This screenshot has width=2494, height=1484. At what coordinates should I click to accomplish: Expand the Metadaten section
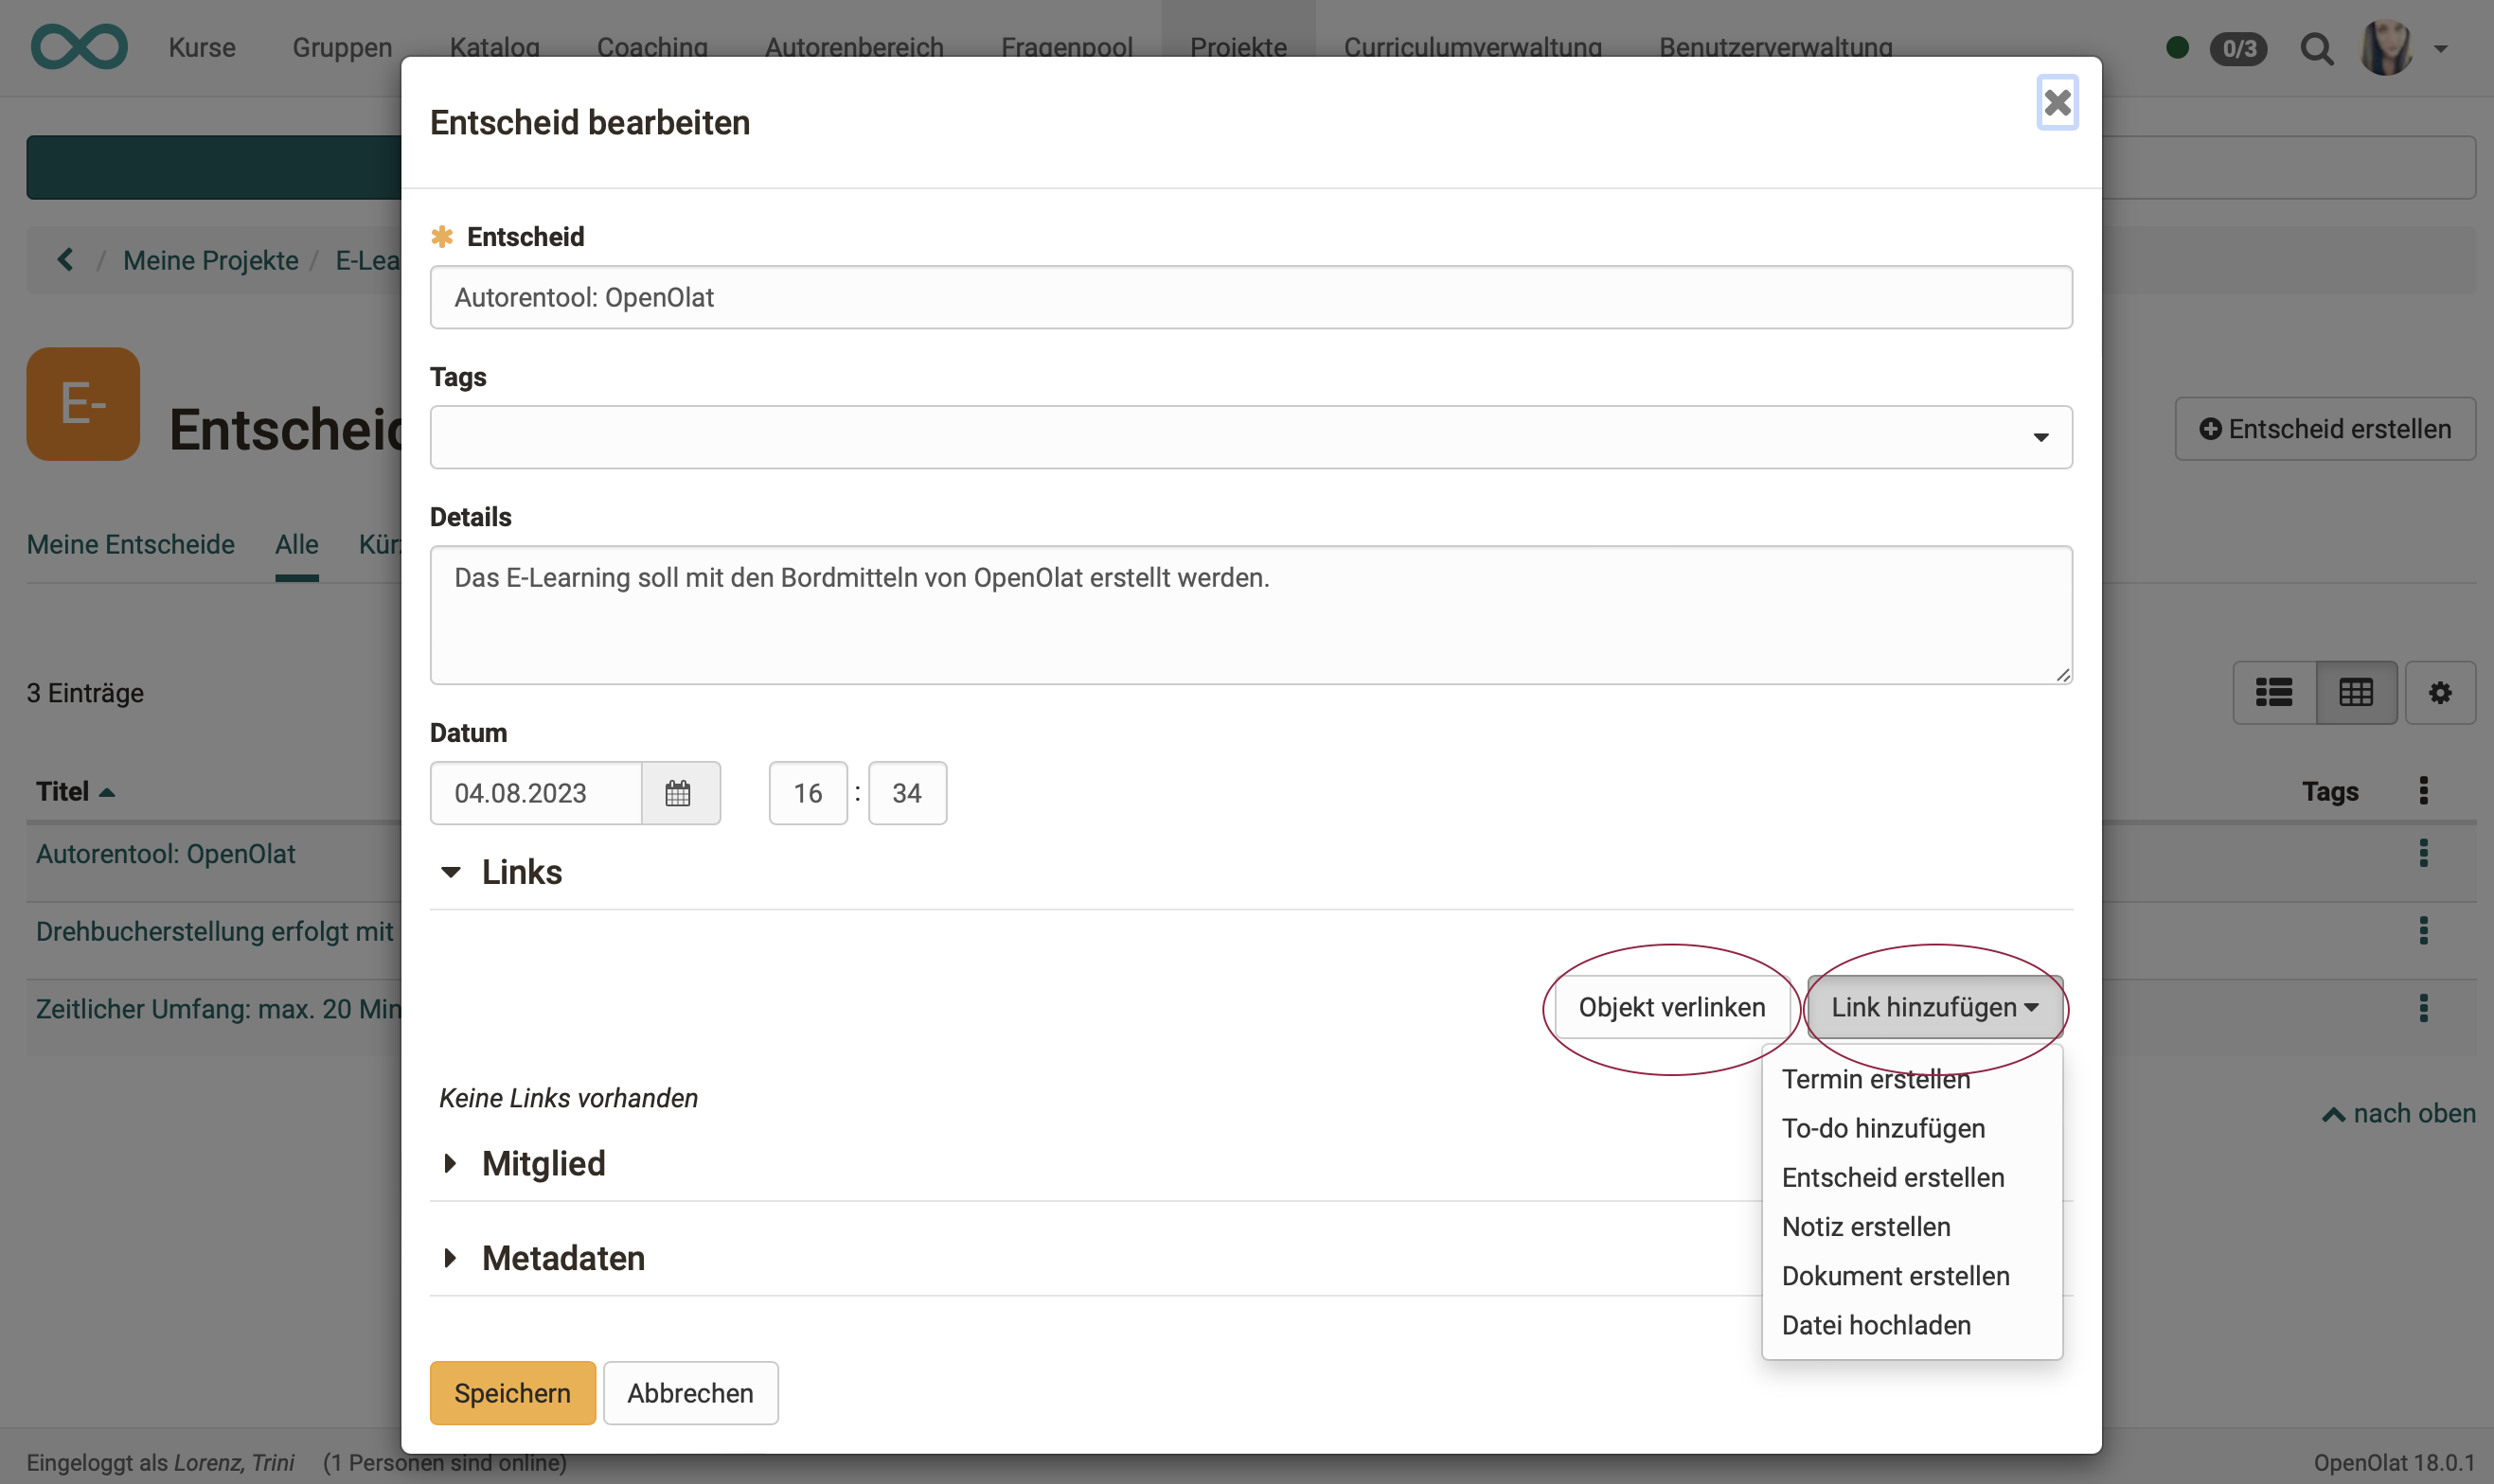(452, 1258)
